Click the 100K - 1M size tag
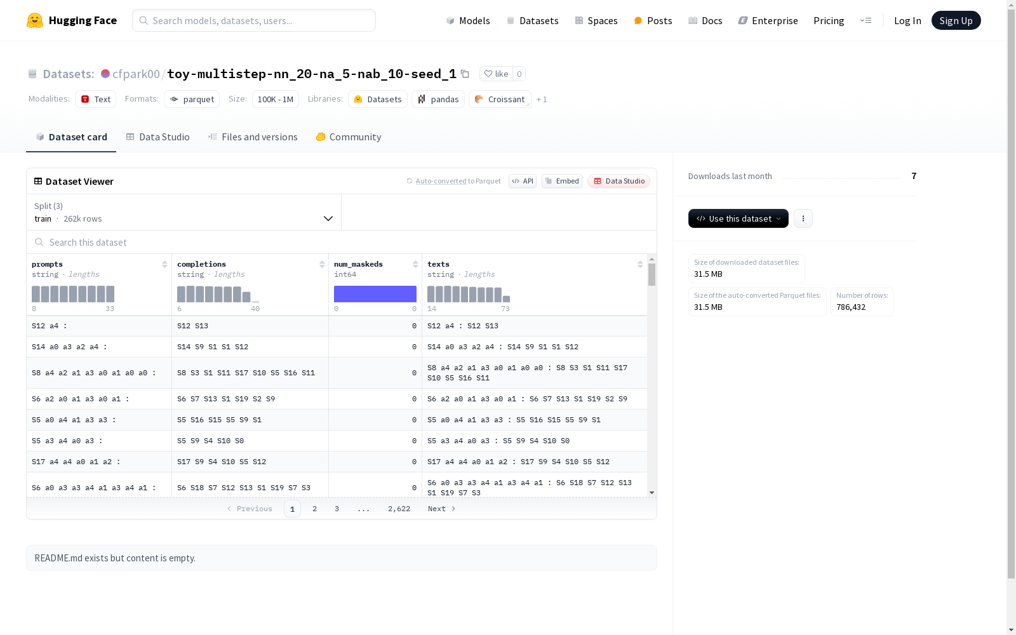Viewport: 1016px width, 635px height. click(276, 99)
